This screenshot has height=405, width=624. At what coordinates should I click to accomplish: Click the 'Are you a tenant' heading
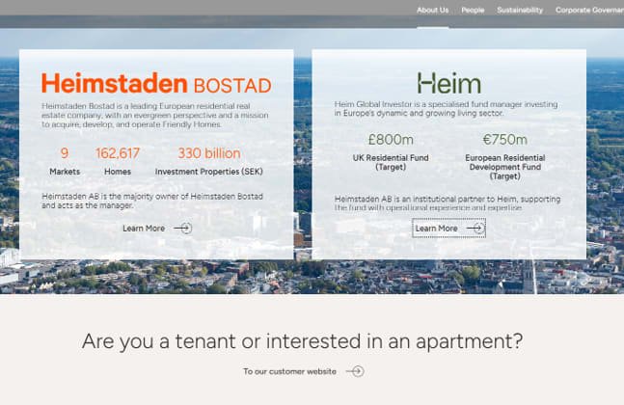click(303, 340)
